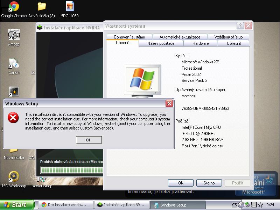This screenshot has width=280, height=210.
Task: Open the star-icon desktop shortcut below Canon
Action: 14,92
